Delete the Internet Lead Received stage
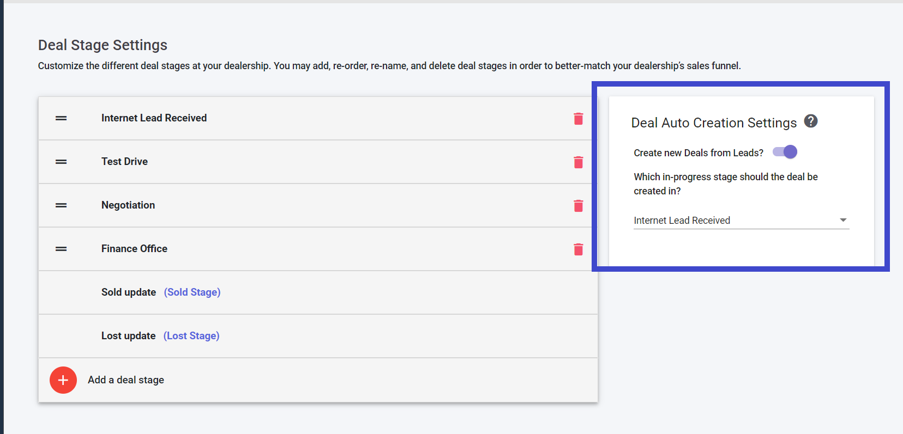 (x=578, y=119)
